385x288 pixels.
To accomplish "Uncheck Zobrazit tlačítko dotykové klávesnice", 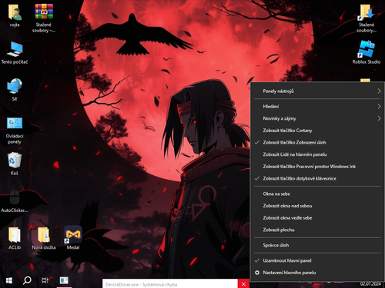I will tap(317, 179).
